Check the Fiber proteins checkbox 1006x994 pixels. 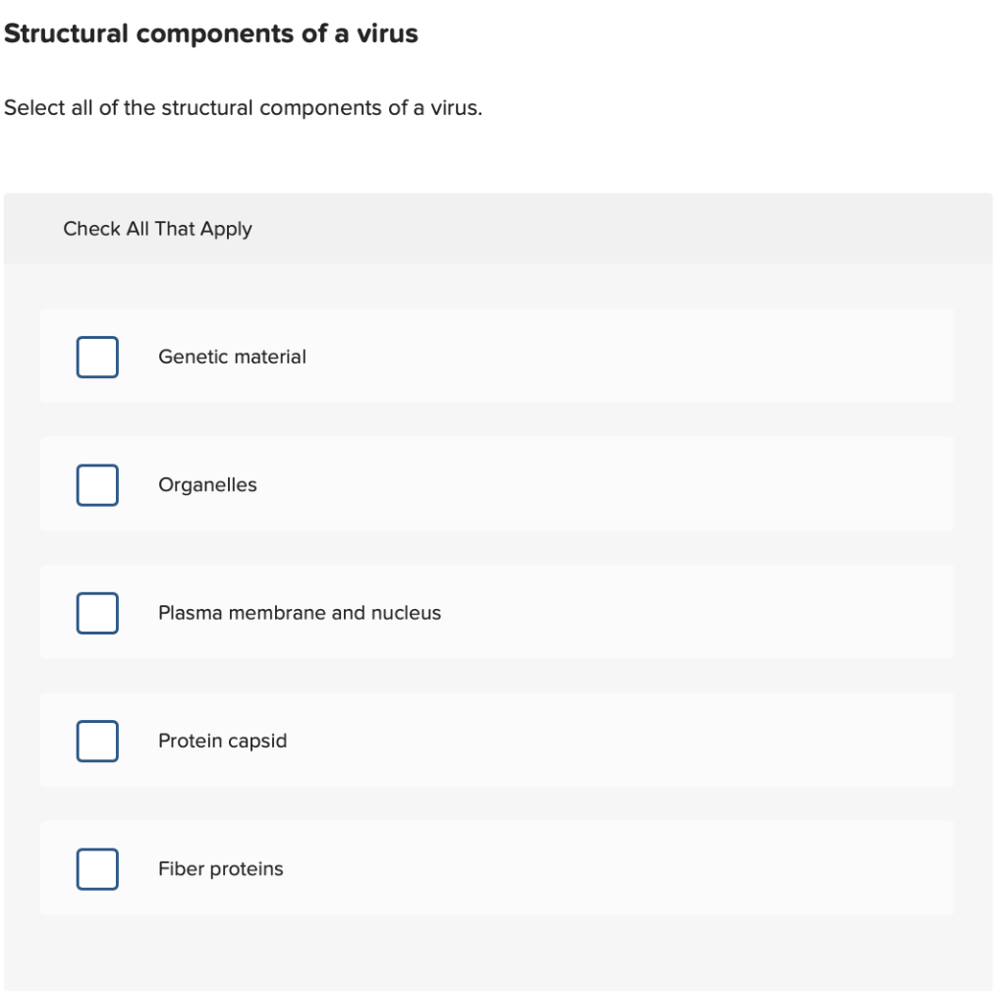[x=96, y=868]
